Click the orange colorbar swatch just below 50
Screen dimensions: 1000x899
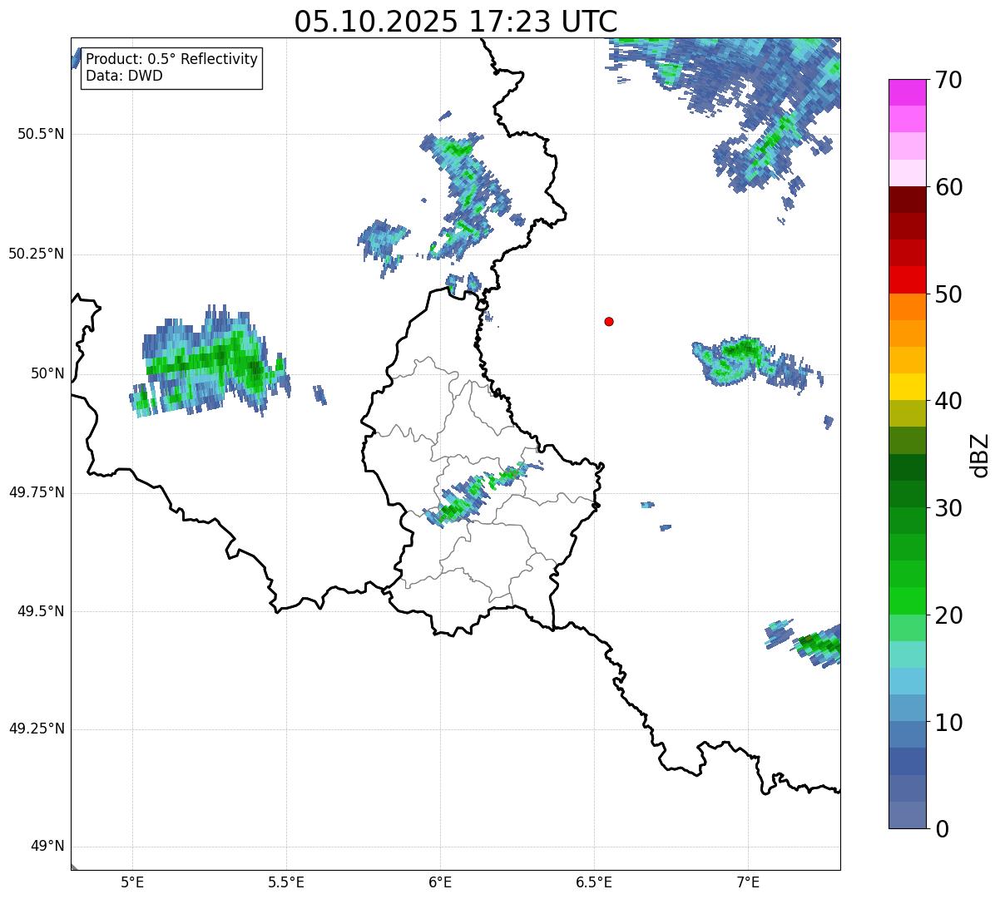907,307
